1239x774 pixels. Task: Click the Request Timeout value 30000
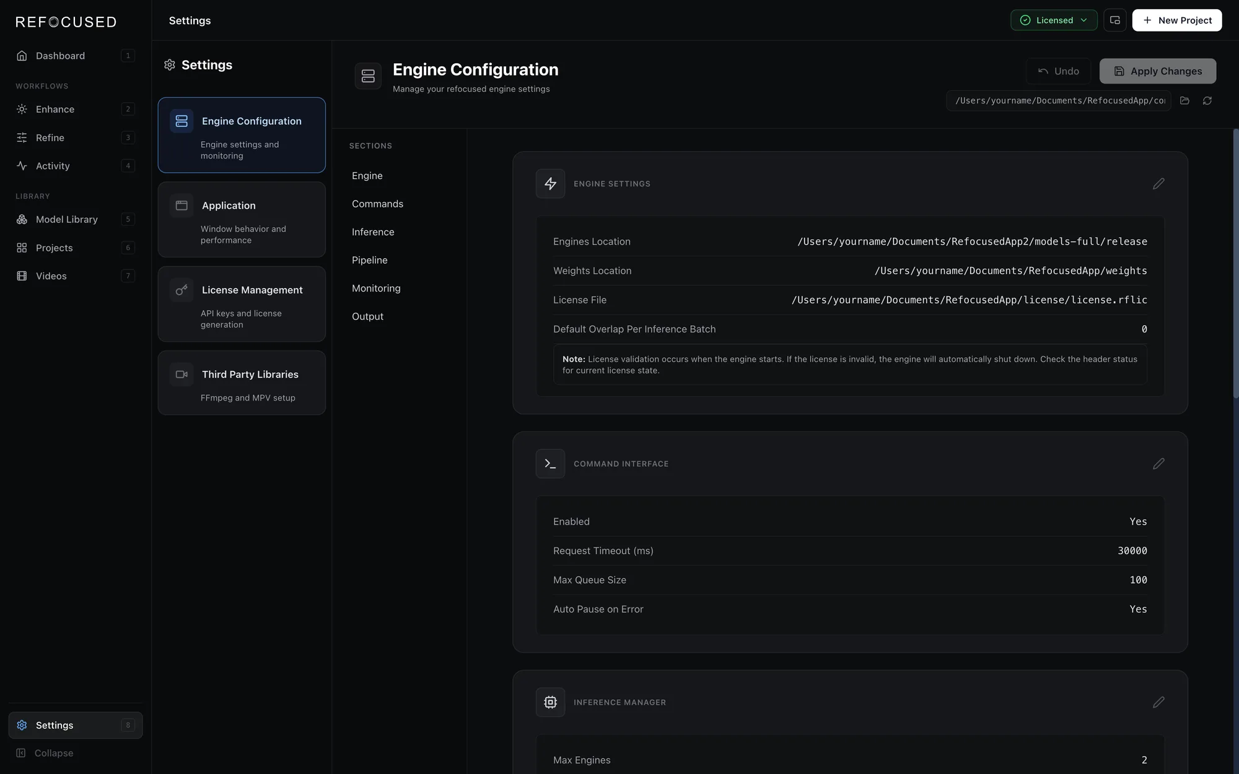[1132, 550]
